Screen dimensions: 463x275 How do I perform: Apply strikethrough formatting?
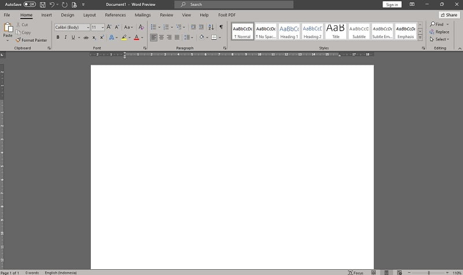[86, 38]
